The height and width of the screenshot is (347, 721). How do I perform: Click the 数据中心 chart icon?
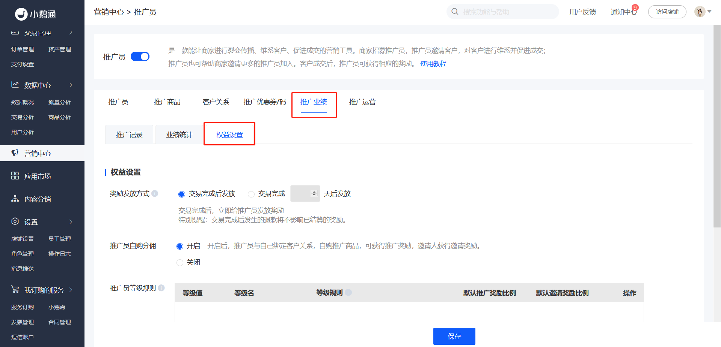click(15, 85)
